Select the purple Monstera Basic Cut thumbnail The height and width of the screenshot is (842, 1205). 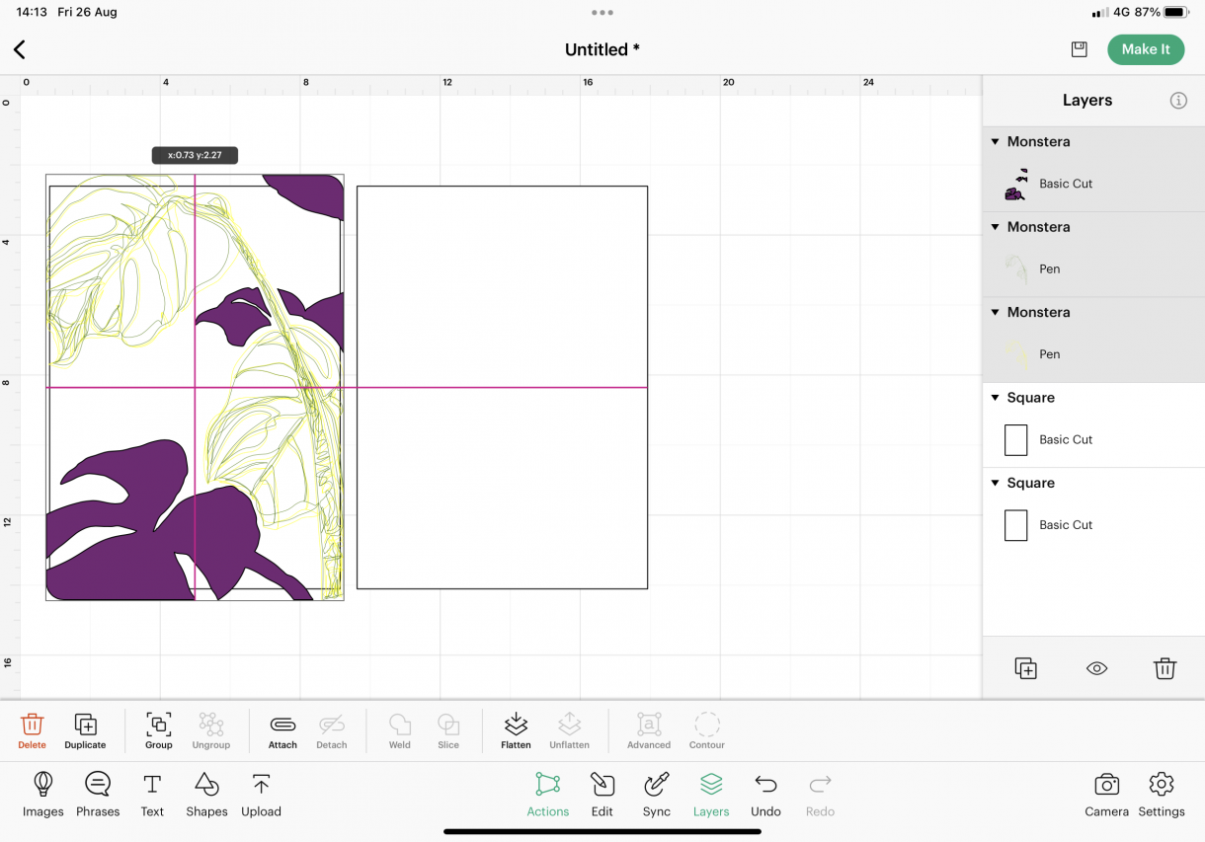[x=1016, y=184]
